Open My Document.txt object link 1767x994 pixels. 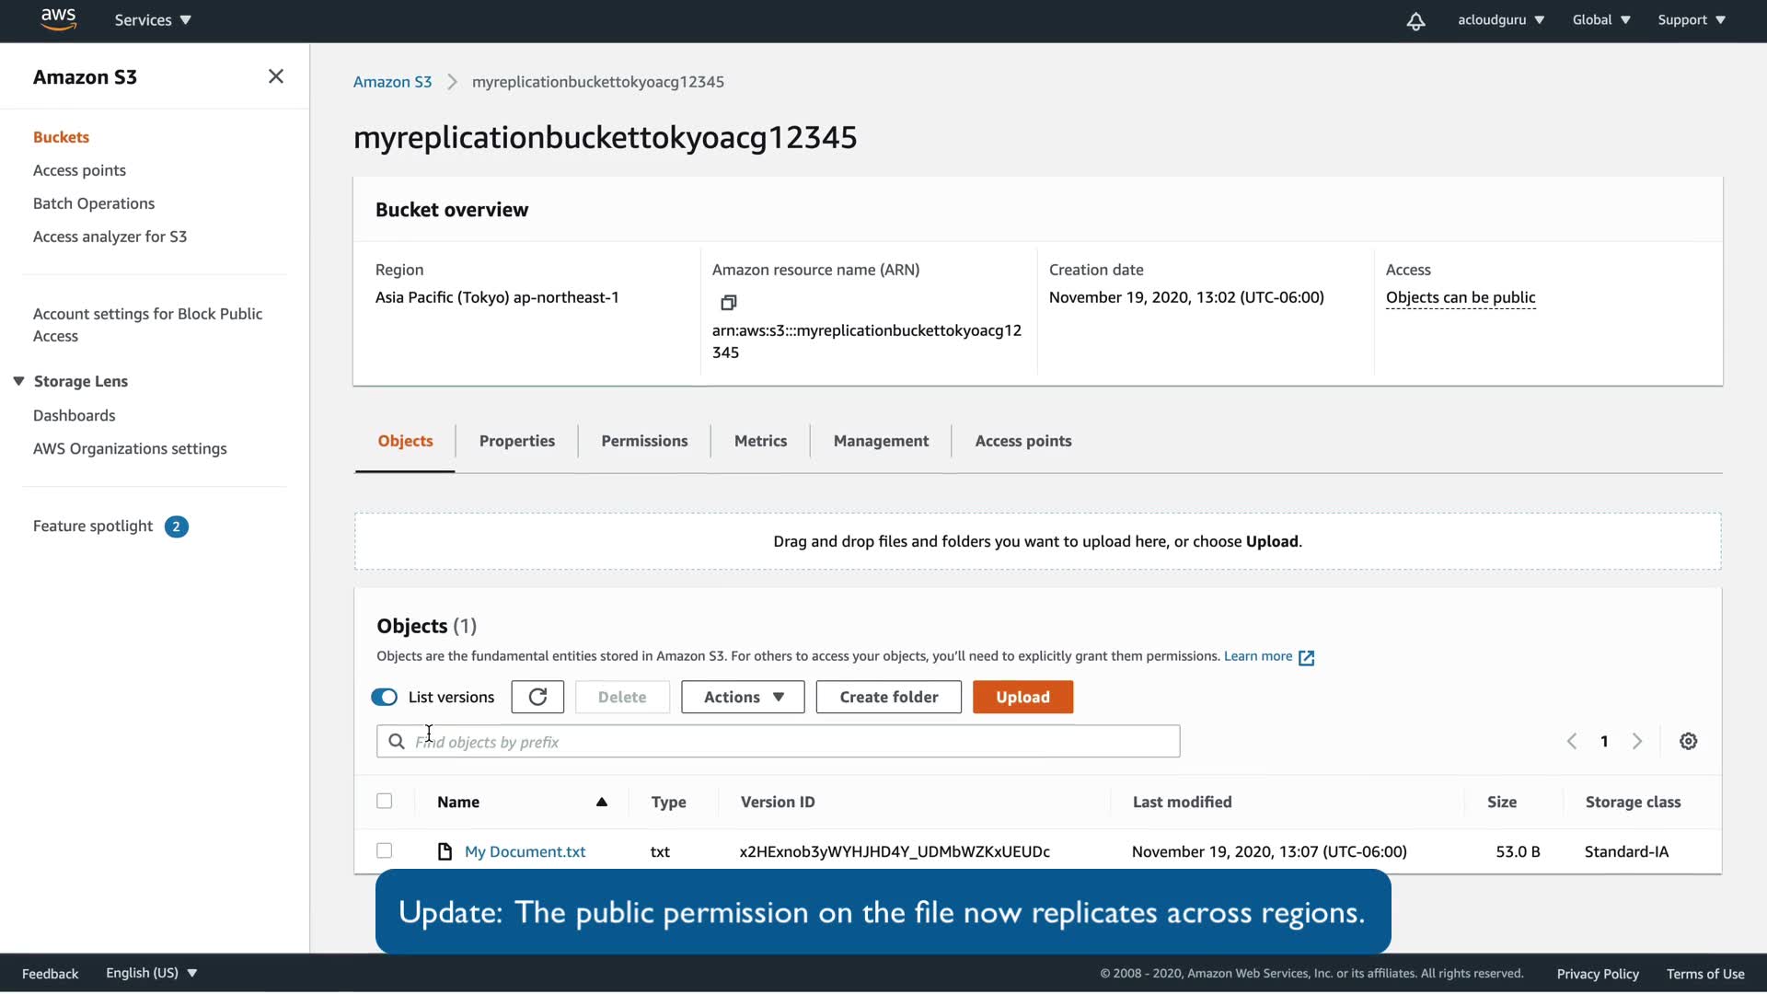tap(525, 852)
